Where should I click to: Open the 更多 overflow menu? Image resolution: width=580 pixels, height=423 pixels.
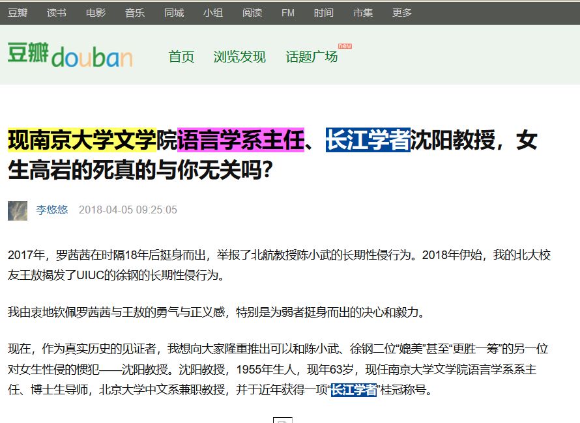[402, 12]
